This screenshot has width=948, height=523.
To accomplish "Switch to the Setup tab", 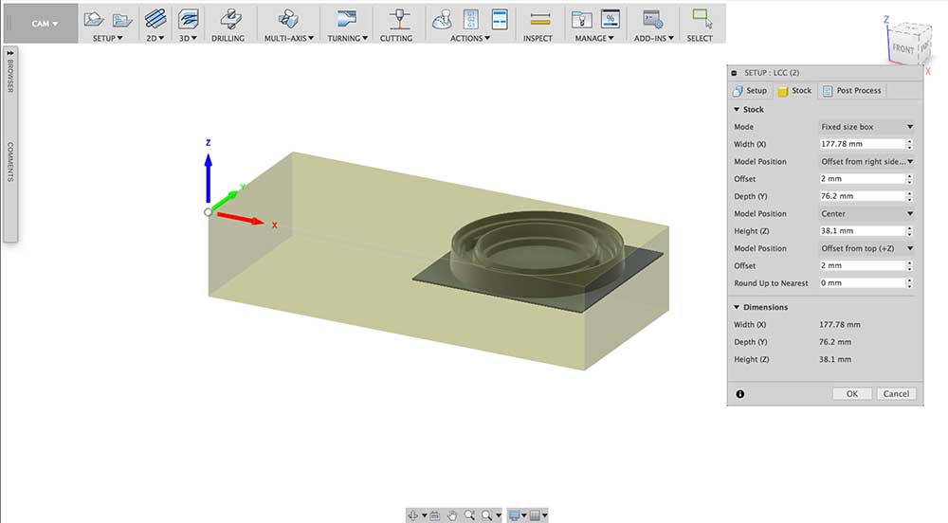I will (x=750, y=91).
